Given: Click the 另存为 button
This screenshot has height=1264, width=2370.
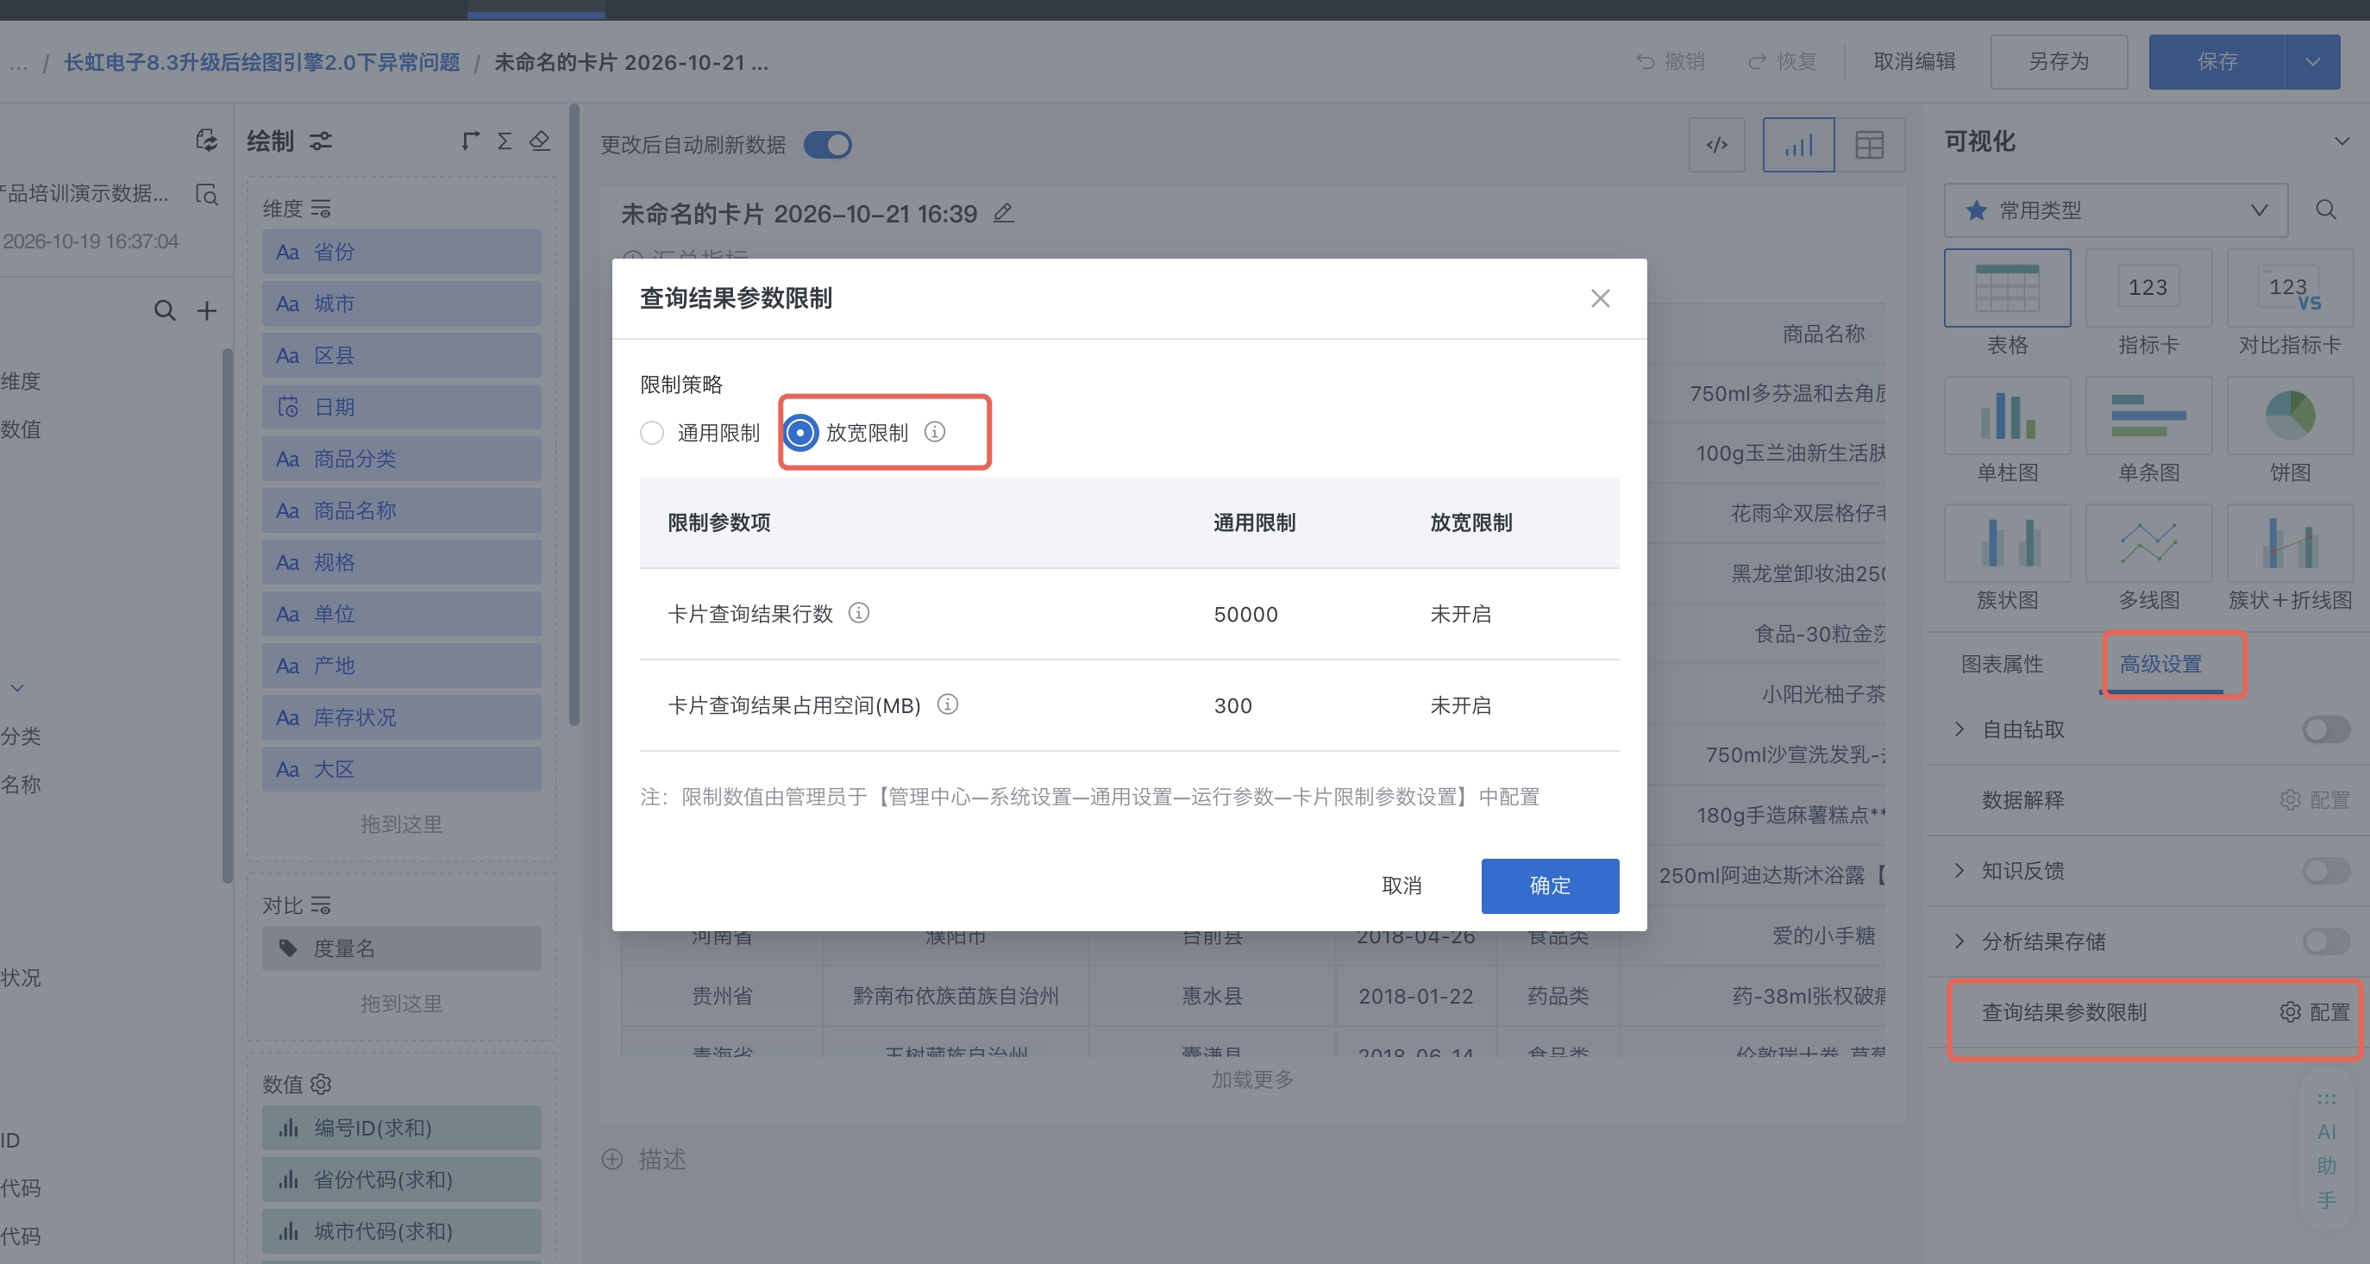Looking at the screenshot, I should coord(2059,61).
